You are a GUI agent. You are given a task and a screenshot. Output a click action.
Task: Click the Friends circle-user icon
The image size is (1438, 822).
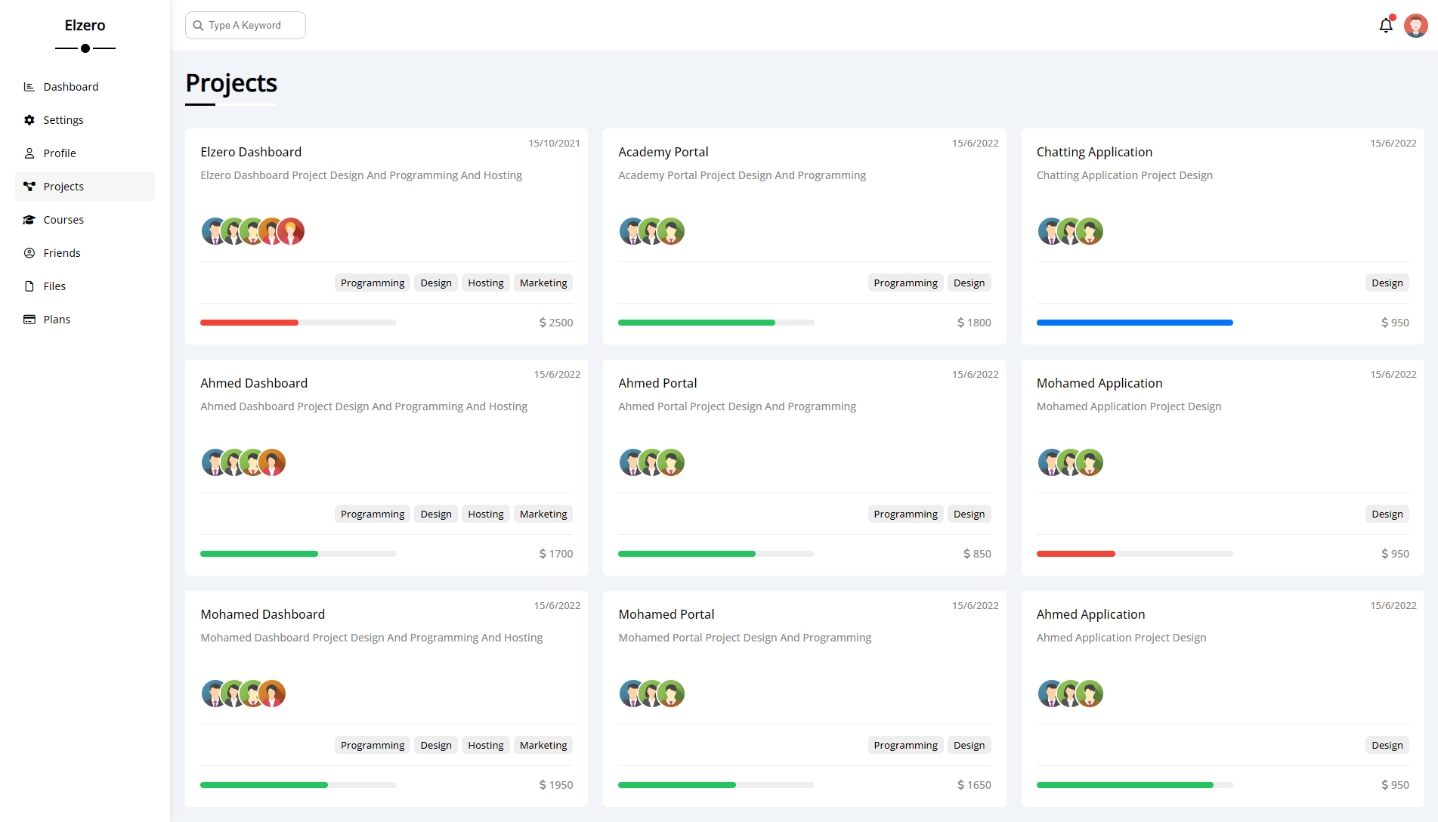click(29, 253)
